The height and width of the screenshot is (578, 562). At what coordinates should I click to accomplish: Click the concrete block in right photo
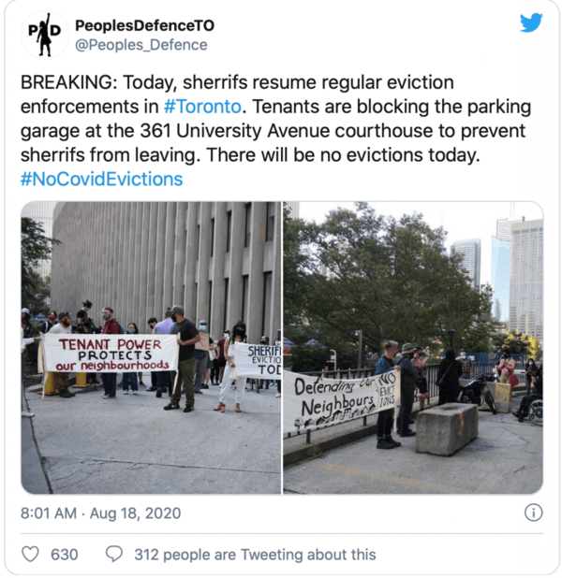(447, 428)
